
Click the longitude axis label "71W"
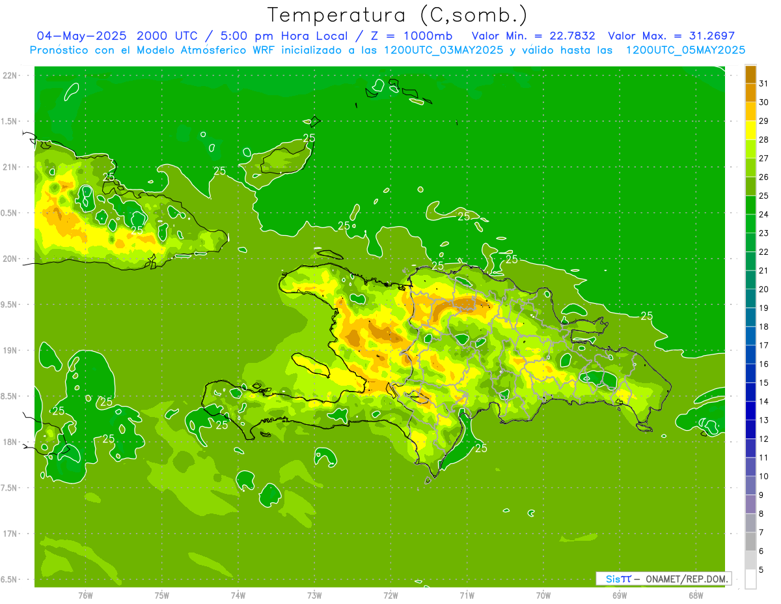point(467,596)
